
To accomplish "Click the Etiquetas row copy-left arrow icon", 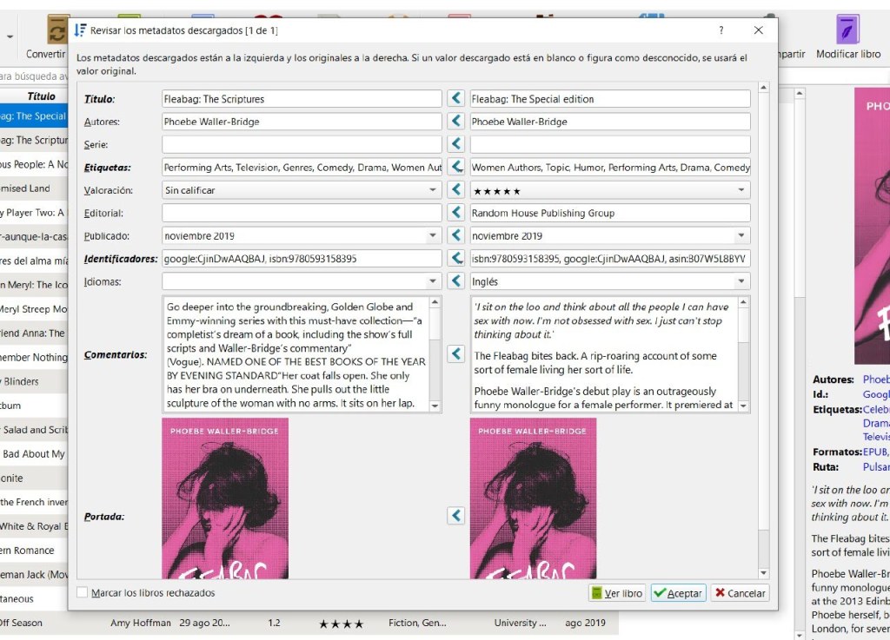I will pos(456,167).
